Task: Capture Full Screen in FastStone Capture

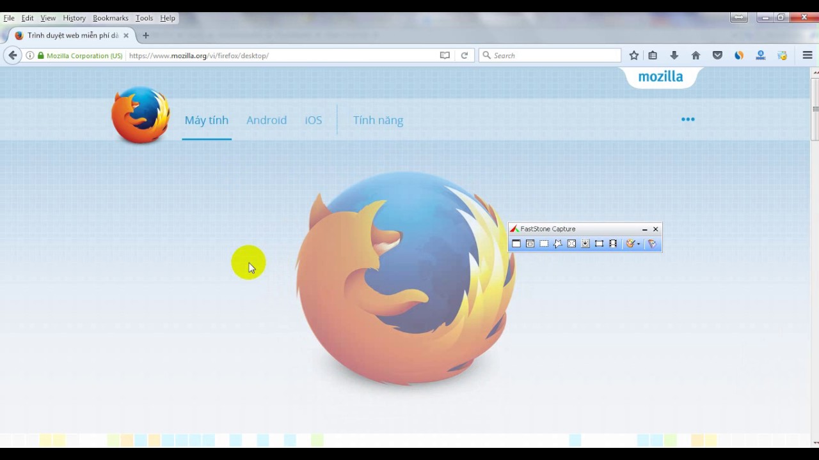Action: [x=571, y=243]
